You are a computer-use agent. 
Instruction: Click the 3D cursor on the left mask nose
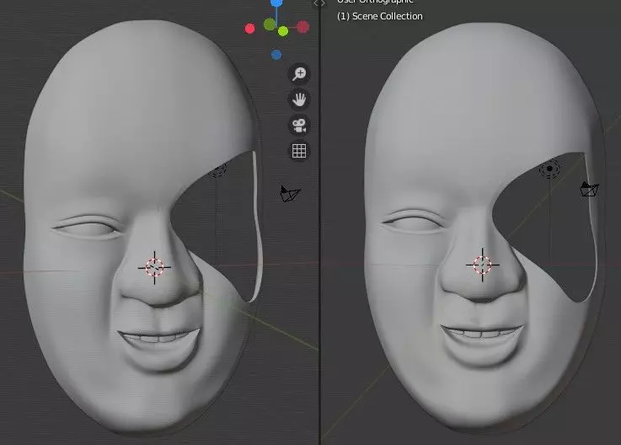tap(154, 267)
